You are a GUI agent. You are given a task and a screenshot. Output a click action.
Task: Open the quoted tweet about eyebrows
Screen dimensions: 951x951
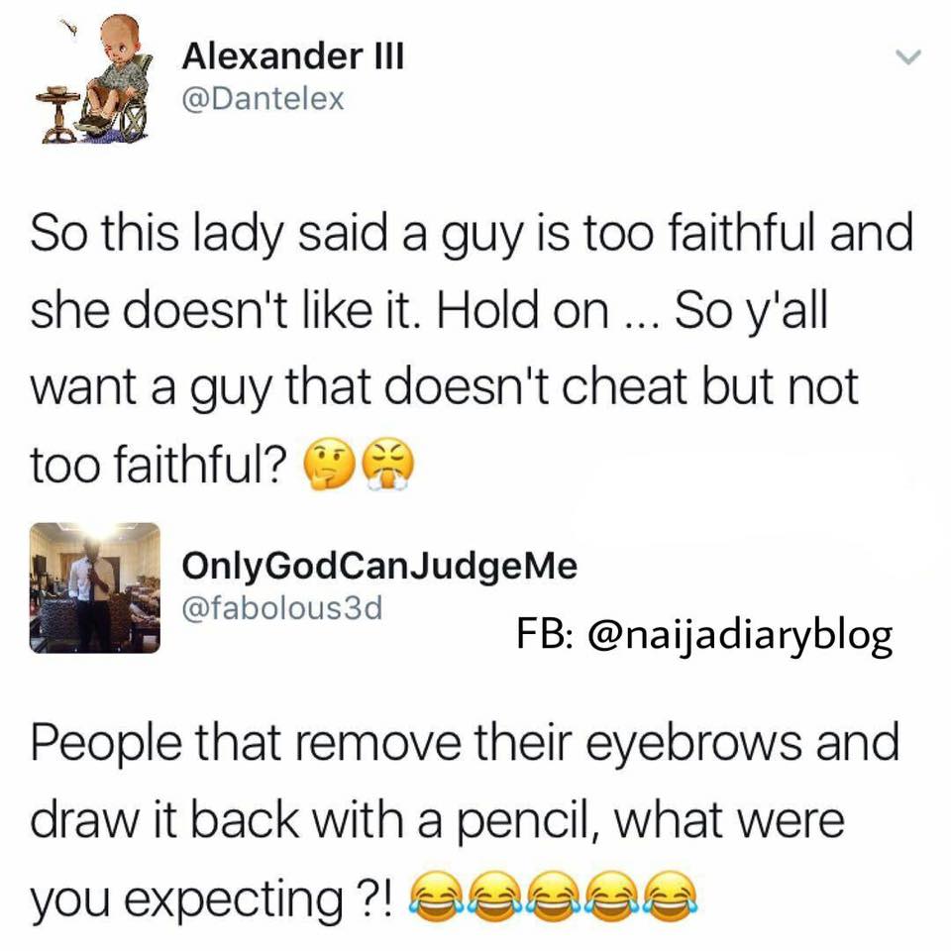pos(465,821)
